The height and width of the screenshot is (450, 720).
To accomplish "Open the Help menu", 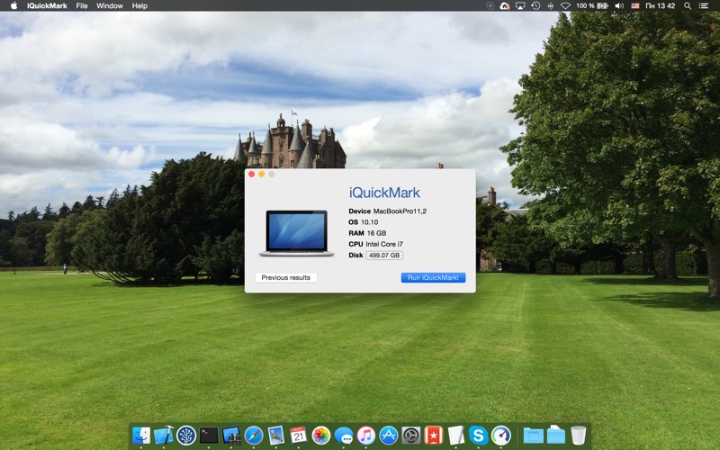I will [139, 5].
